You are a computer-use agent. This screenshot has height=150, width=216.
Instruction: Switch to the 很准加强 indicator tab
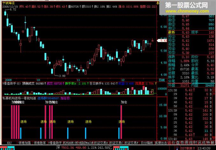pos(24,143)
